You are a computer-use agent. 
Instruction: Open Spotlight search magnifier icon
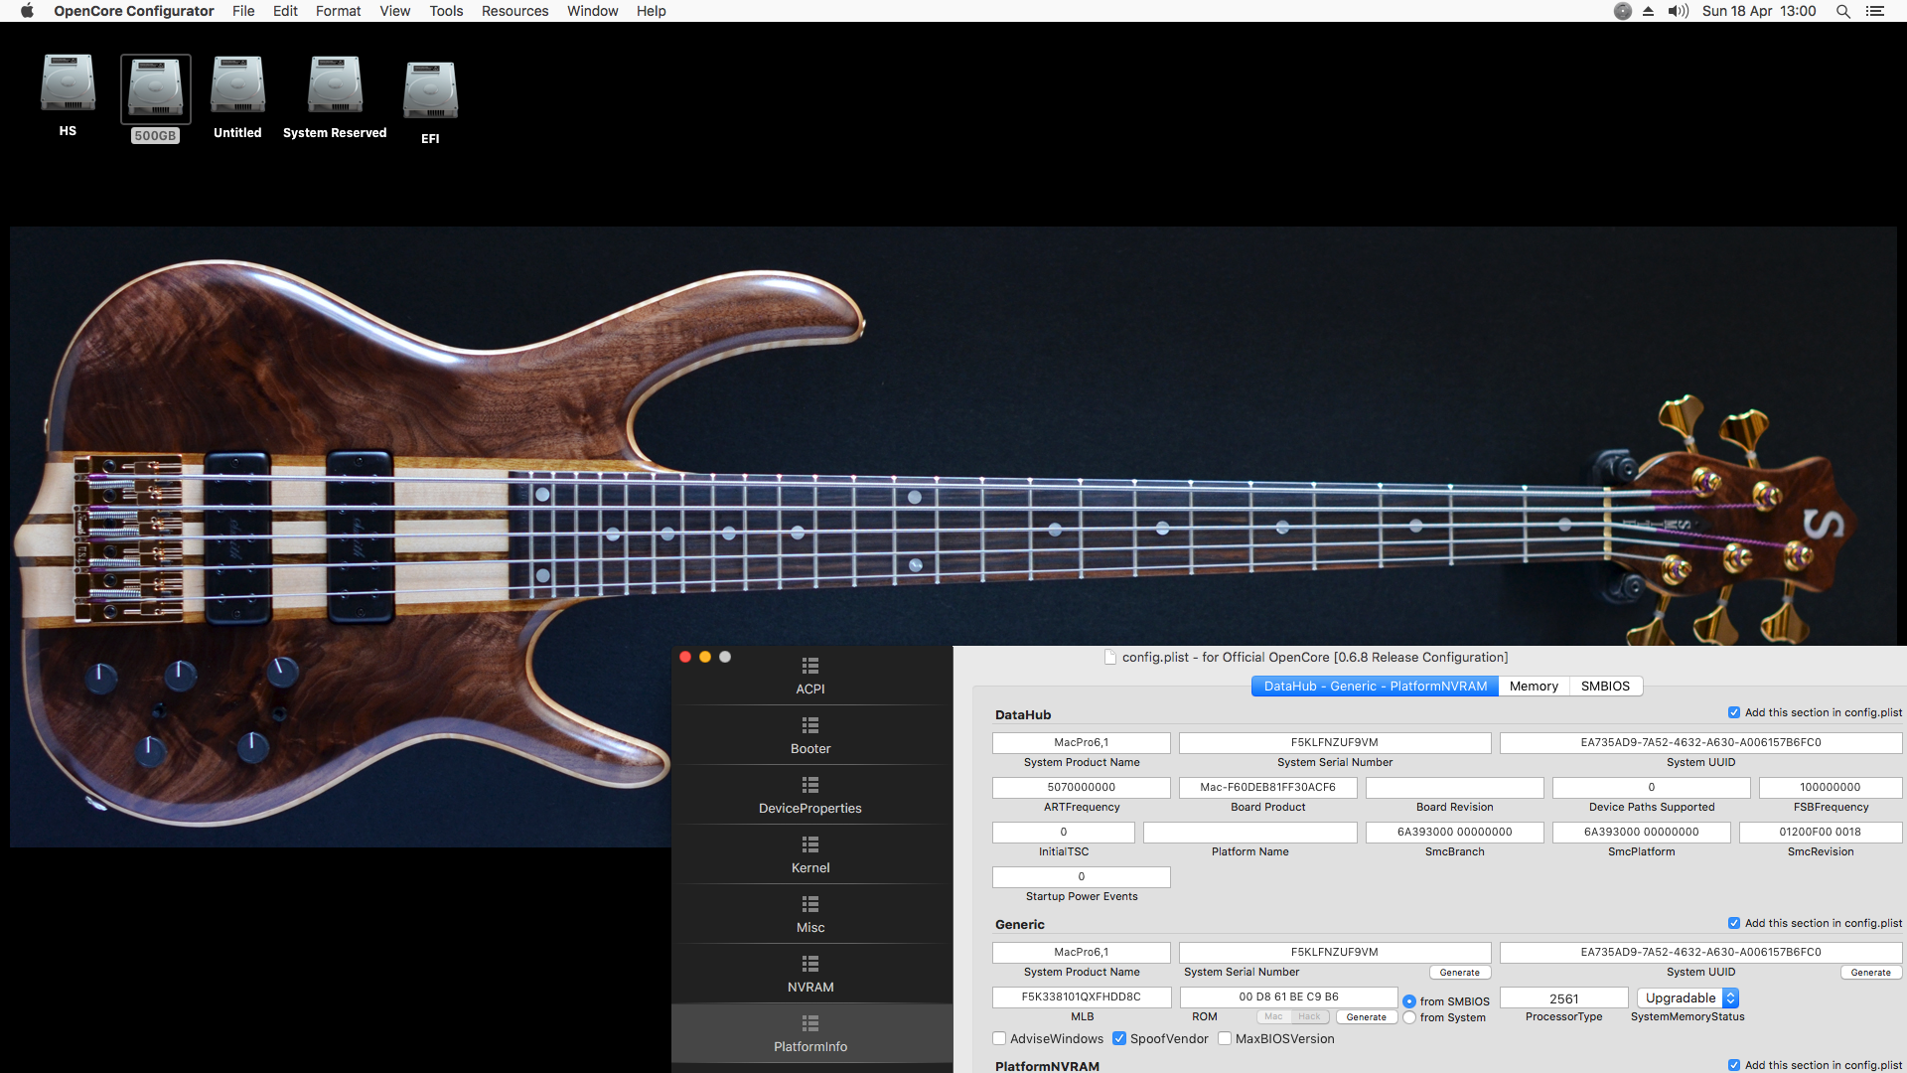click(x=1842, y=11)
